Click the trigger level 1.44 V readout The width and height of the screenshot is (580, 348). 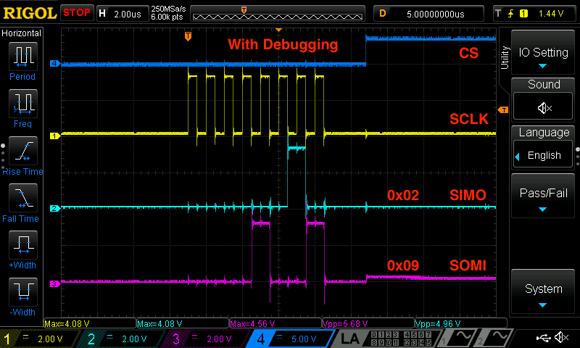[x=551, y=14]
